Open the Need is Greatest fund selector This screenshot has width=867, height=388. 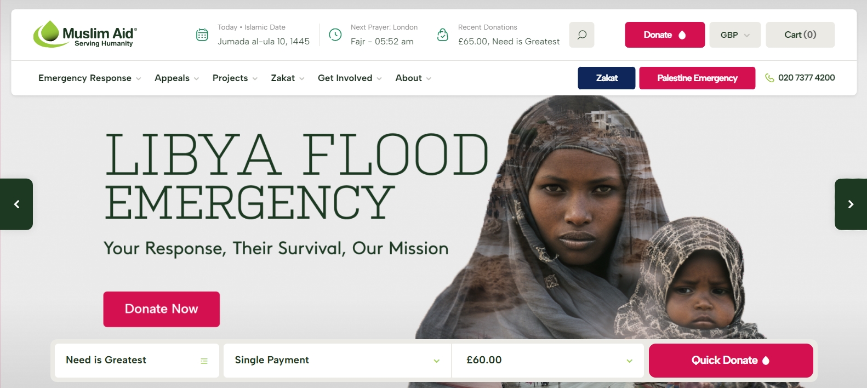tap(137, 360)
